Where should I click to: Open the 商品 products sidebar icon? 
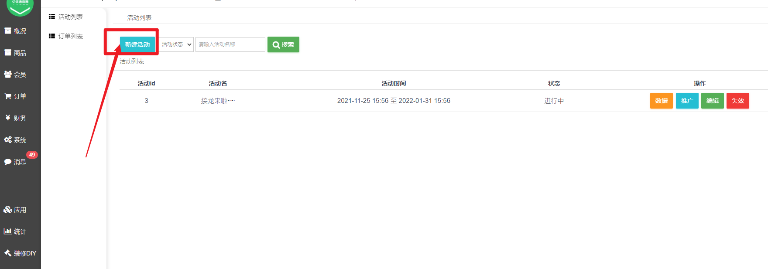coord(8,53)
